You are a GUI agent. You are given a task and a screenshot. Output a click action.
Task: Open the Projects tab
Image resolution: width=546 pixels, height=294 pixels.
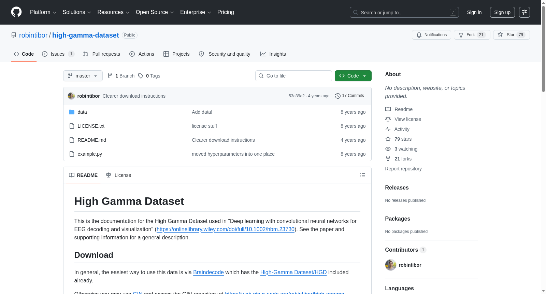[x=176, y=54]
